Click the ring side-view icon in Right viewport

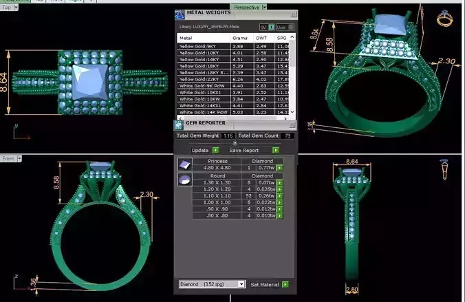point(444,169)
